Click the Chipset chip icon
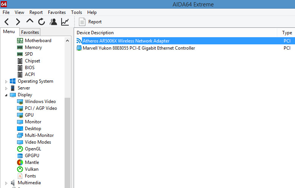Viewport: 295px width, 188px height. (x=20, y=61)
